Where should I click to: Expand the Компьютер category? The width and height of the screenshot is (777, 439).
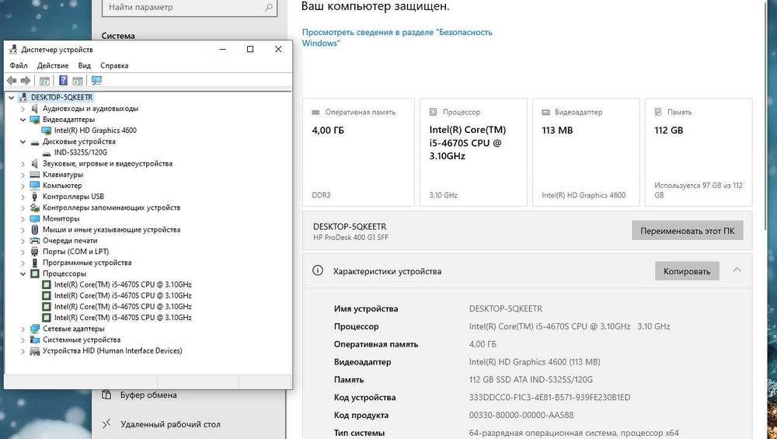23,185
